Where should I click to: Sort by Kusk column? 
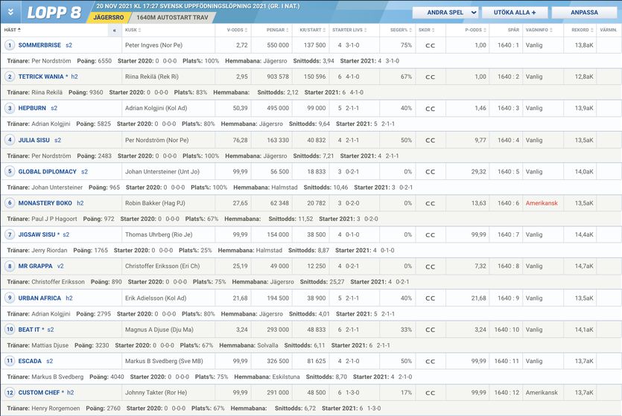[133, 30]
